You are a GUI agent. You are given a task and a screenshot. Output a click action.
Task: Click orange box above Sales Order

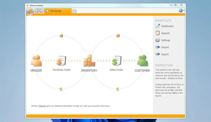(x=118, y=36)
